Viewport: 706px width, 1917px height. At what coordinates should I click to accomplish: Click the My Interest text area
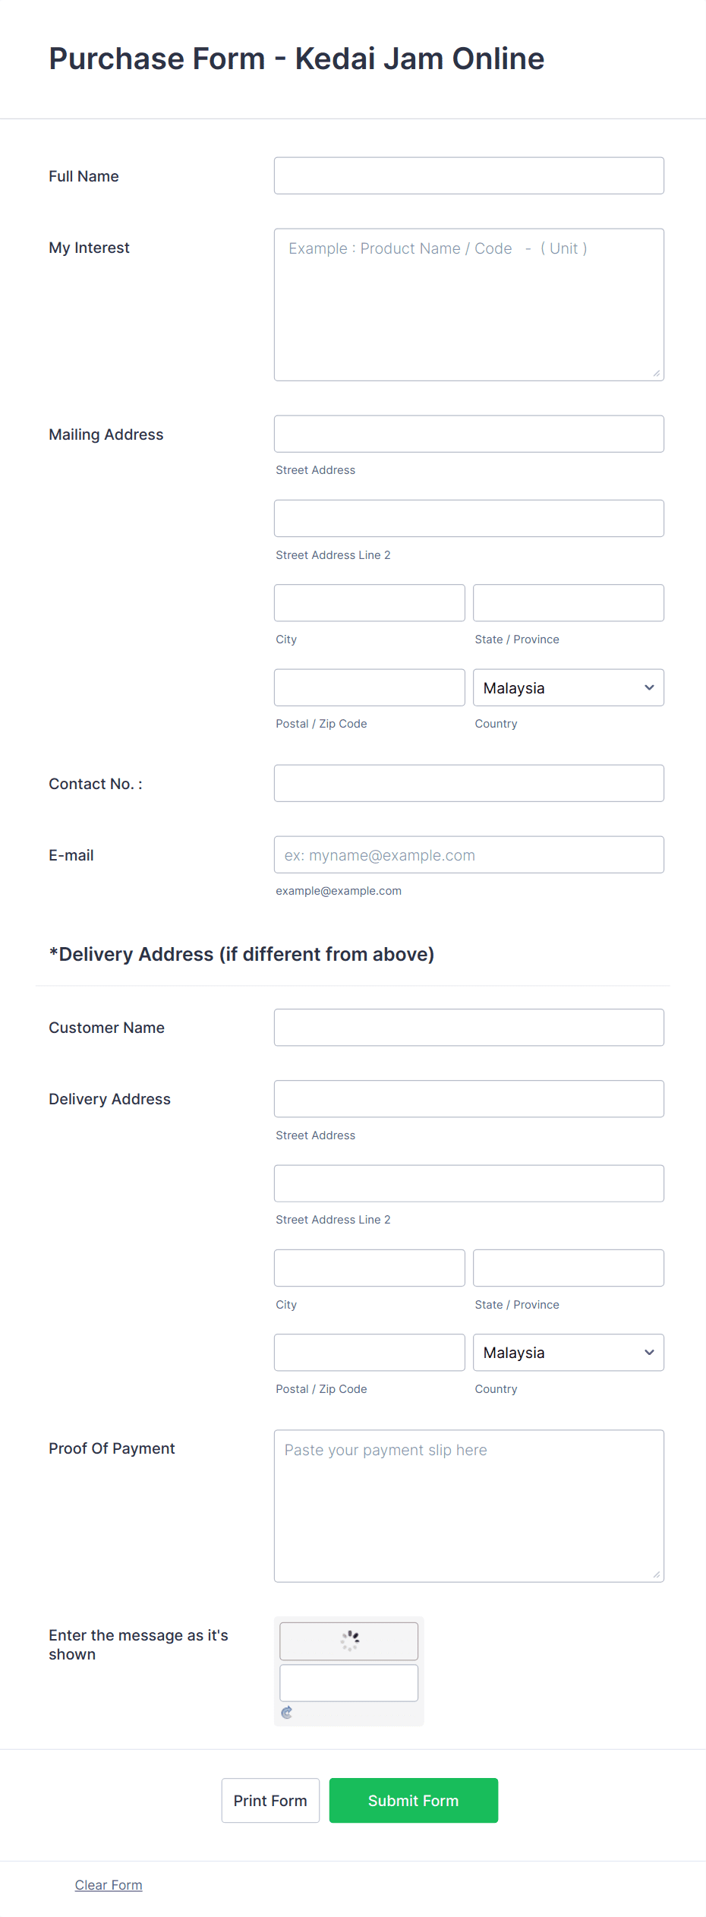click(468, 302)
